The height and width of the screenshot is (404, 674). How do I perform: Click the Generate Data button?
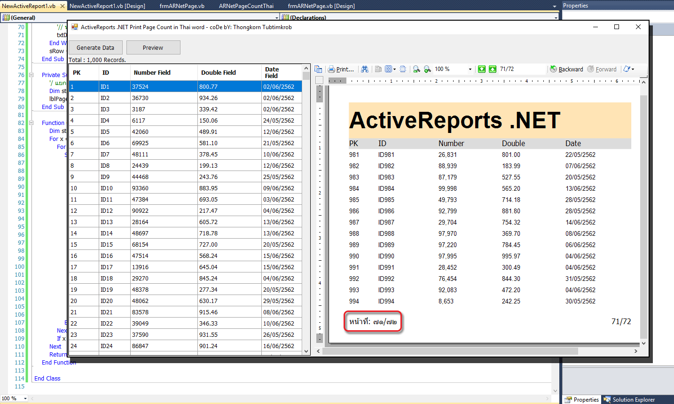(x=95, y=47)
